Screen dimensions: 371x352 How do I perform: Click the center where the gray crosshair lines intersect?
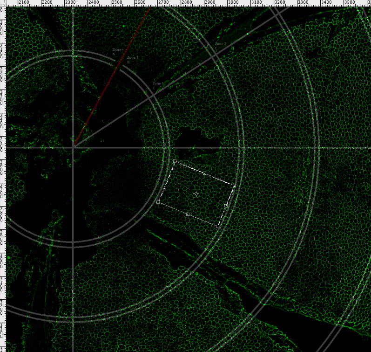73,148
